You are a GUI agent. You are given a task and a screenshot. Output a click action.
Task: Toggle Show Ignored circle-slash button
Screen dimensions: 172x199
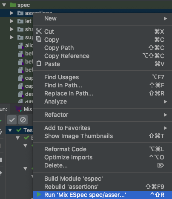pyautogui.click(x=23, y=120)
